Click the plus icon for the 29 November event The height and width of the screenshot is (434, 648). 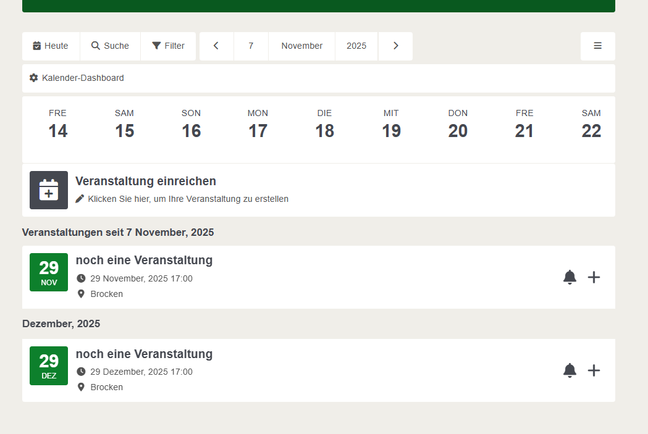pyautogui.click(x=594, y=277)
